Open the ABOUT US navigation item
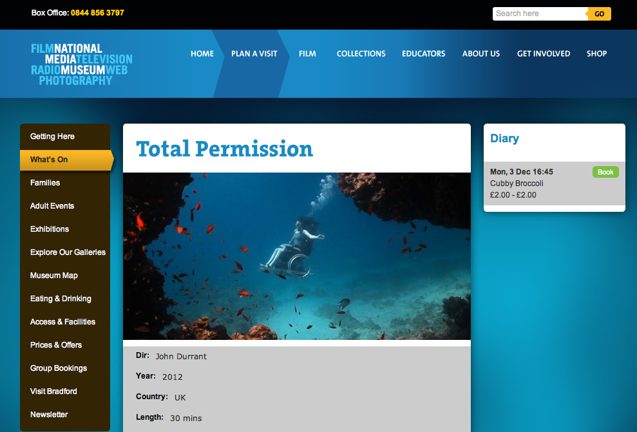This screenshot has width=637, height=432. (x=481, y=53)
